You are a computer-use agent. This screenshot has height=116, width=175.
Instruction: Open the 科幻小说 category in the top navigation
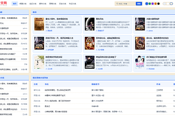point(73,4)
